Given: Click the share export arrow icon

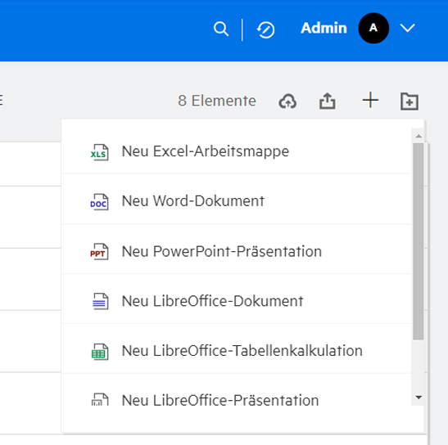Looking at the screenshot, I should point(327,101).
